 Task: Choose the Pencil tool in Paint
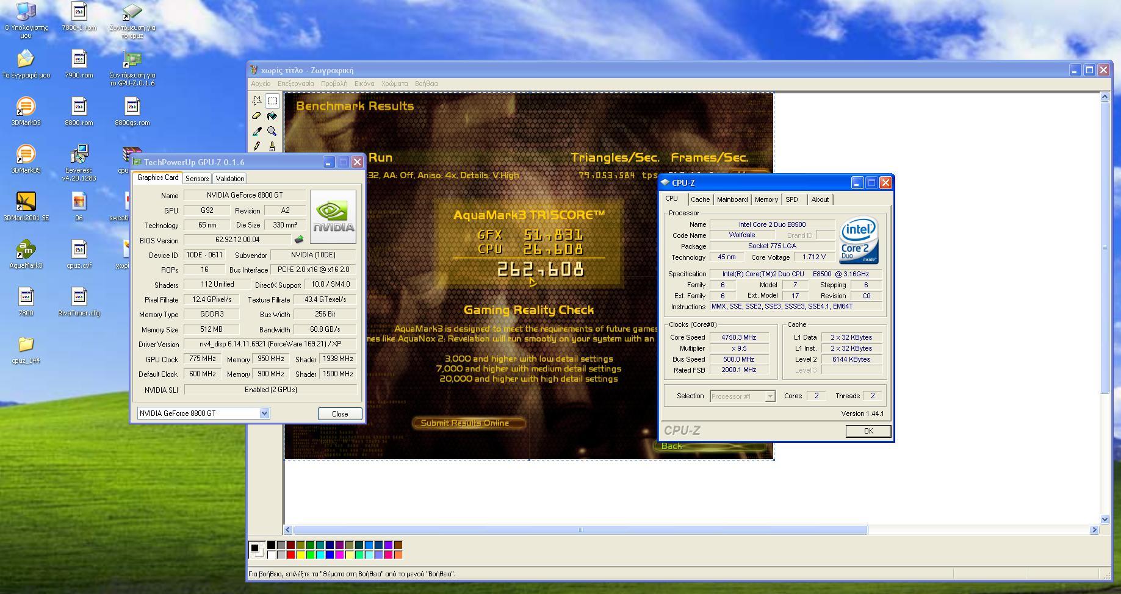pos(257,146)
